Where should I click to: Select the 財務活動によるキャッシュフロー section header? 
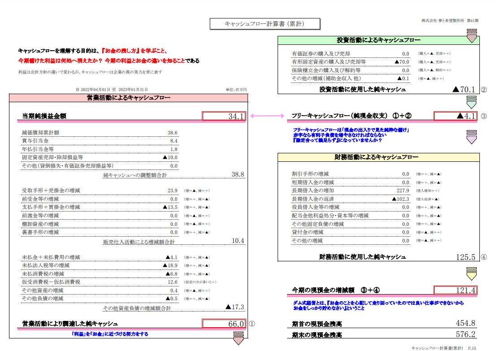(379, 157)
